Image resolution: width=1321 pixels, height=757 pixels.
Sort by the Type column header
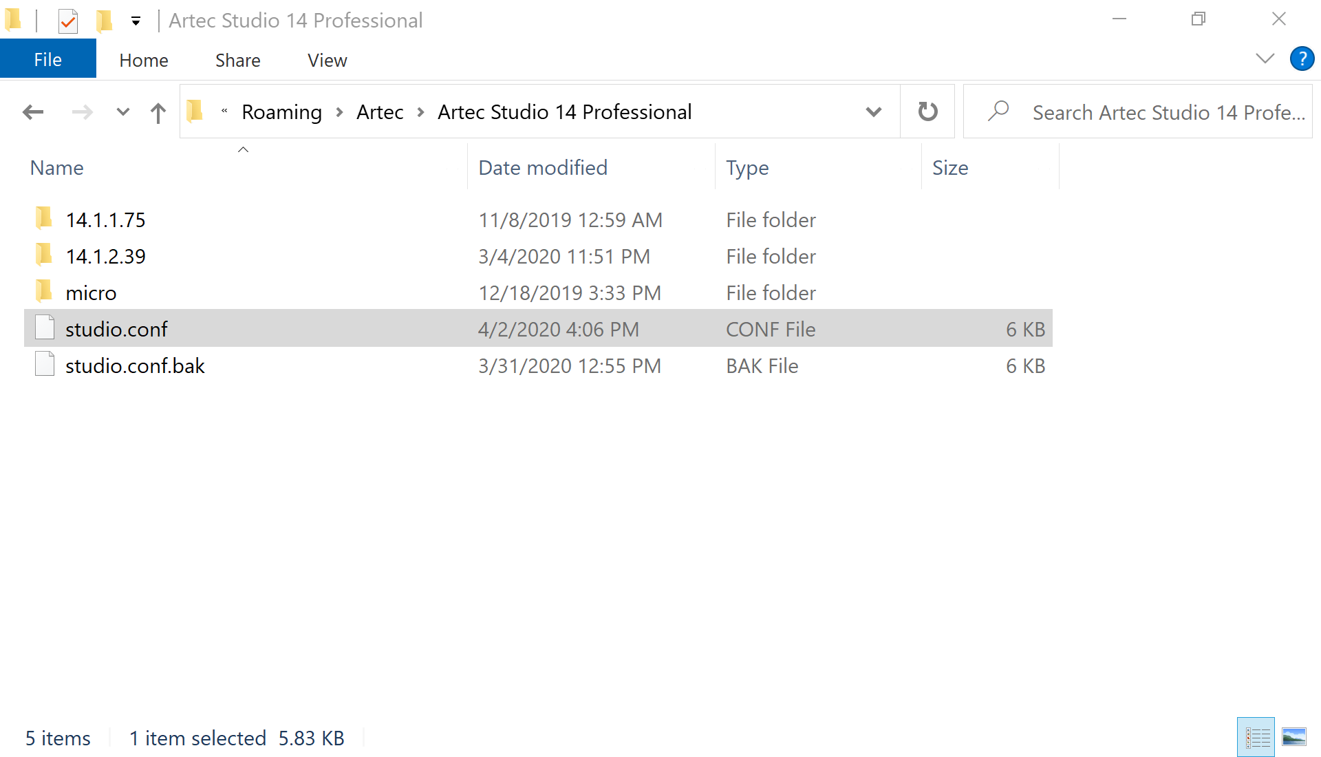pos(747,168)
